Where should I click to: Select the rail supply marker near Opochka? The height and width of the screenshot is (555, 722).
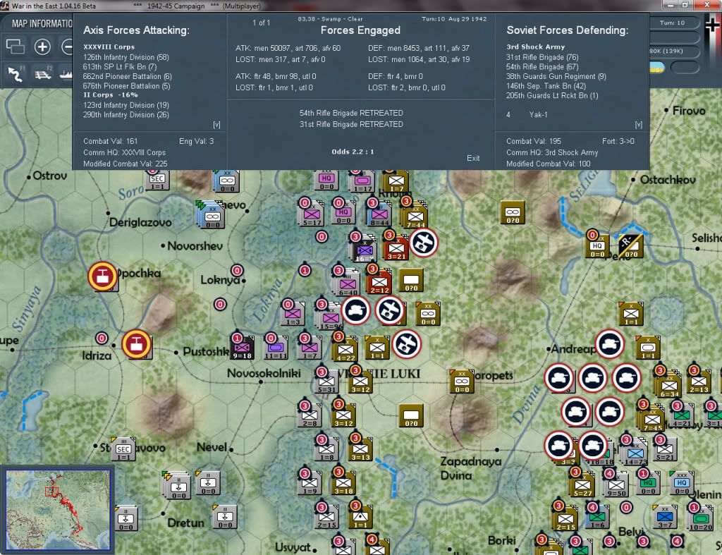pyautogui.click(x=102, y=276)
